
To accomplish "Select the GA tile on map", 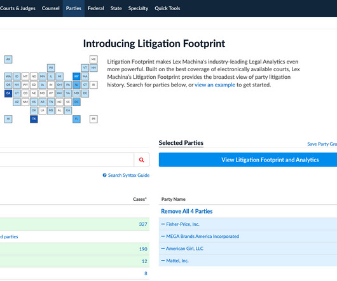I will [x=68, y=111].
